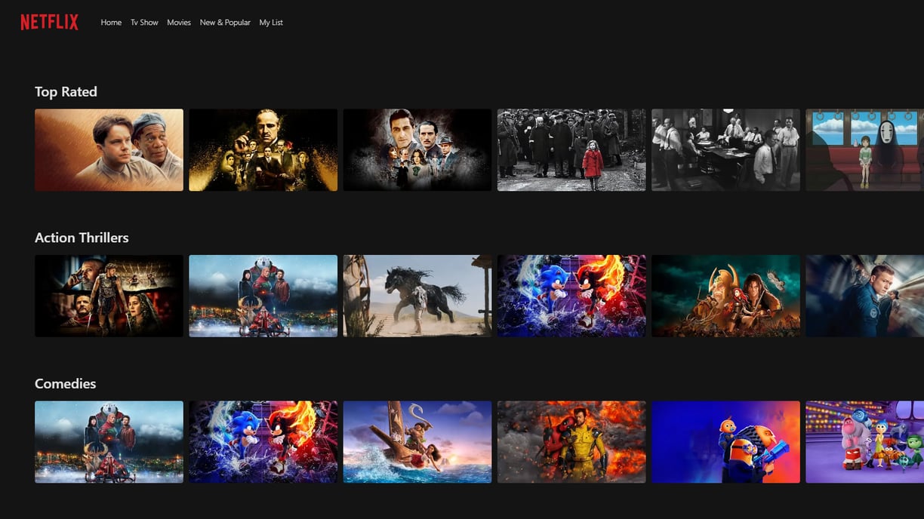Click the Action Thrillers row heading

click(x=82, y=238)
